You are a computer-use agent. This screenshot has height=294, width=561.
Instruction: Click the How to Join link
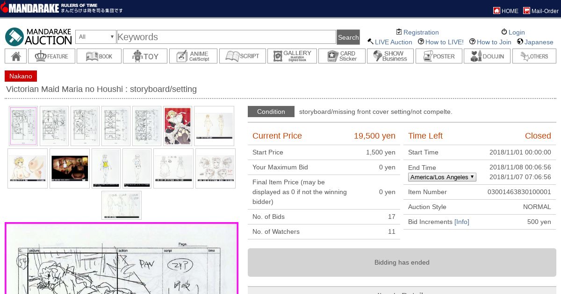pos(494,42)
